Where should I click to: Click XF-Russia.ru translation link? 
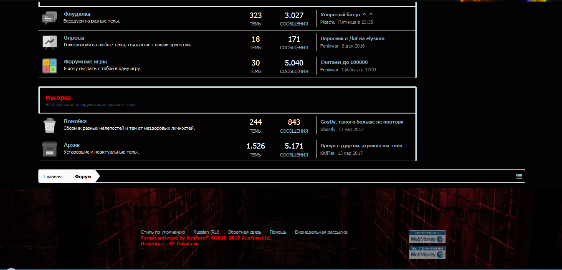coord(184,244)
